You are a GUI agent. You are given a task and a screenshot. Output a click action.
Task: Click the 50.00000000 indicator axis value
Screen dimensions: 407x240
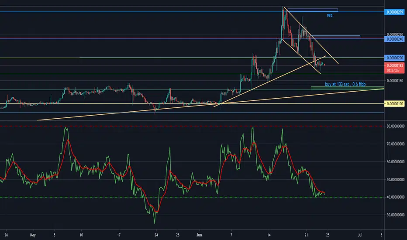click(x=395, y=179)
